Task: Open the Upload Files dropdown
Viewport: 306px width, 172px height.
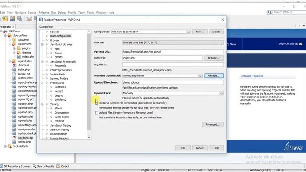Action: click(221, 93)
